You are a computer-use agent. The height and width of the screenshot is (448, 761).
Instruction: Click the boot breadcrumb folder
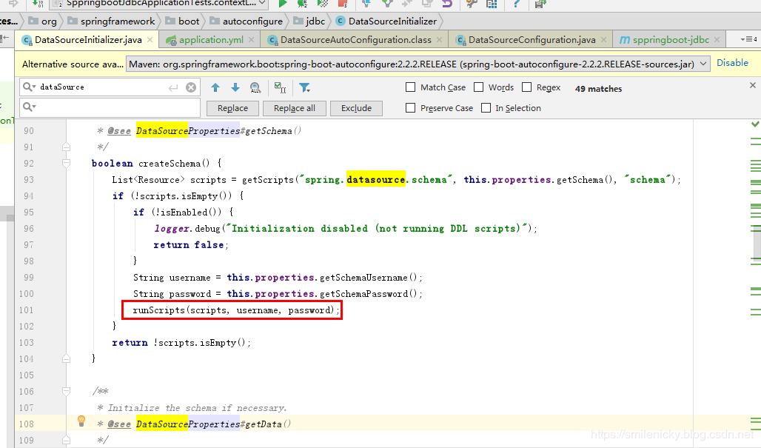click(183, 21)
